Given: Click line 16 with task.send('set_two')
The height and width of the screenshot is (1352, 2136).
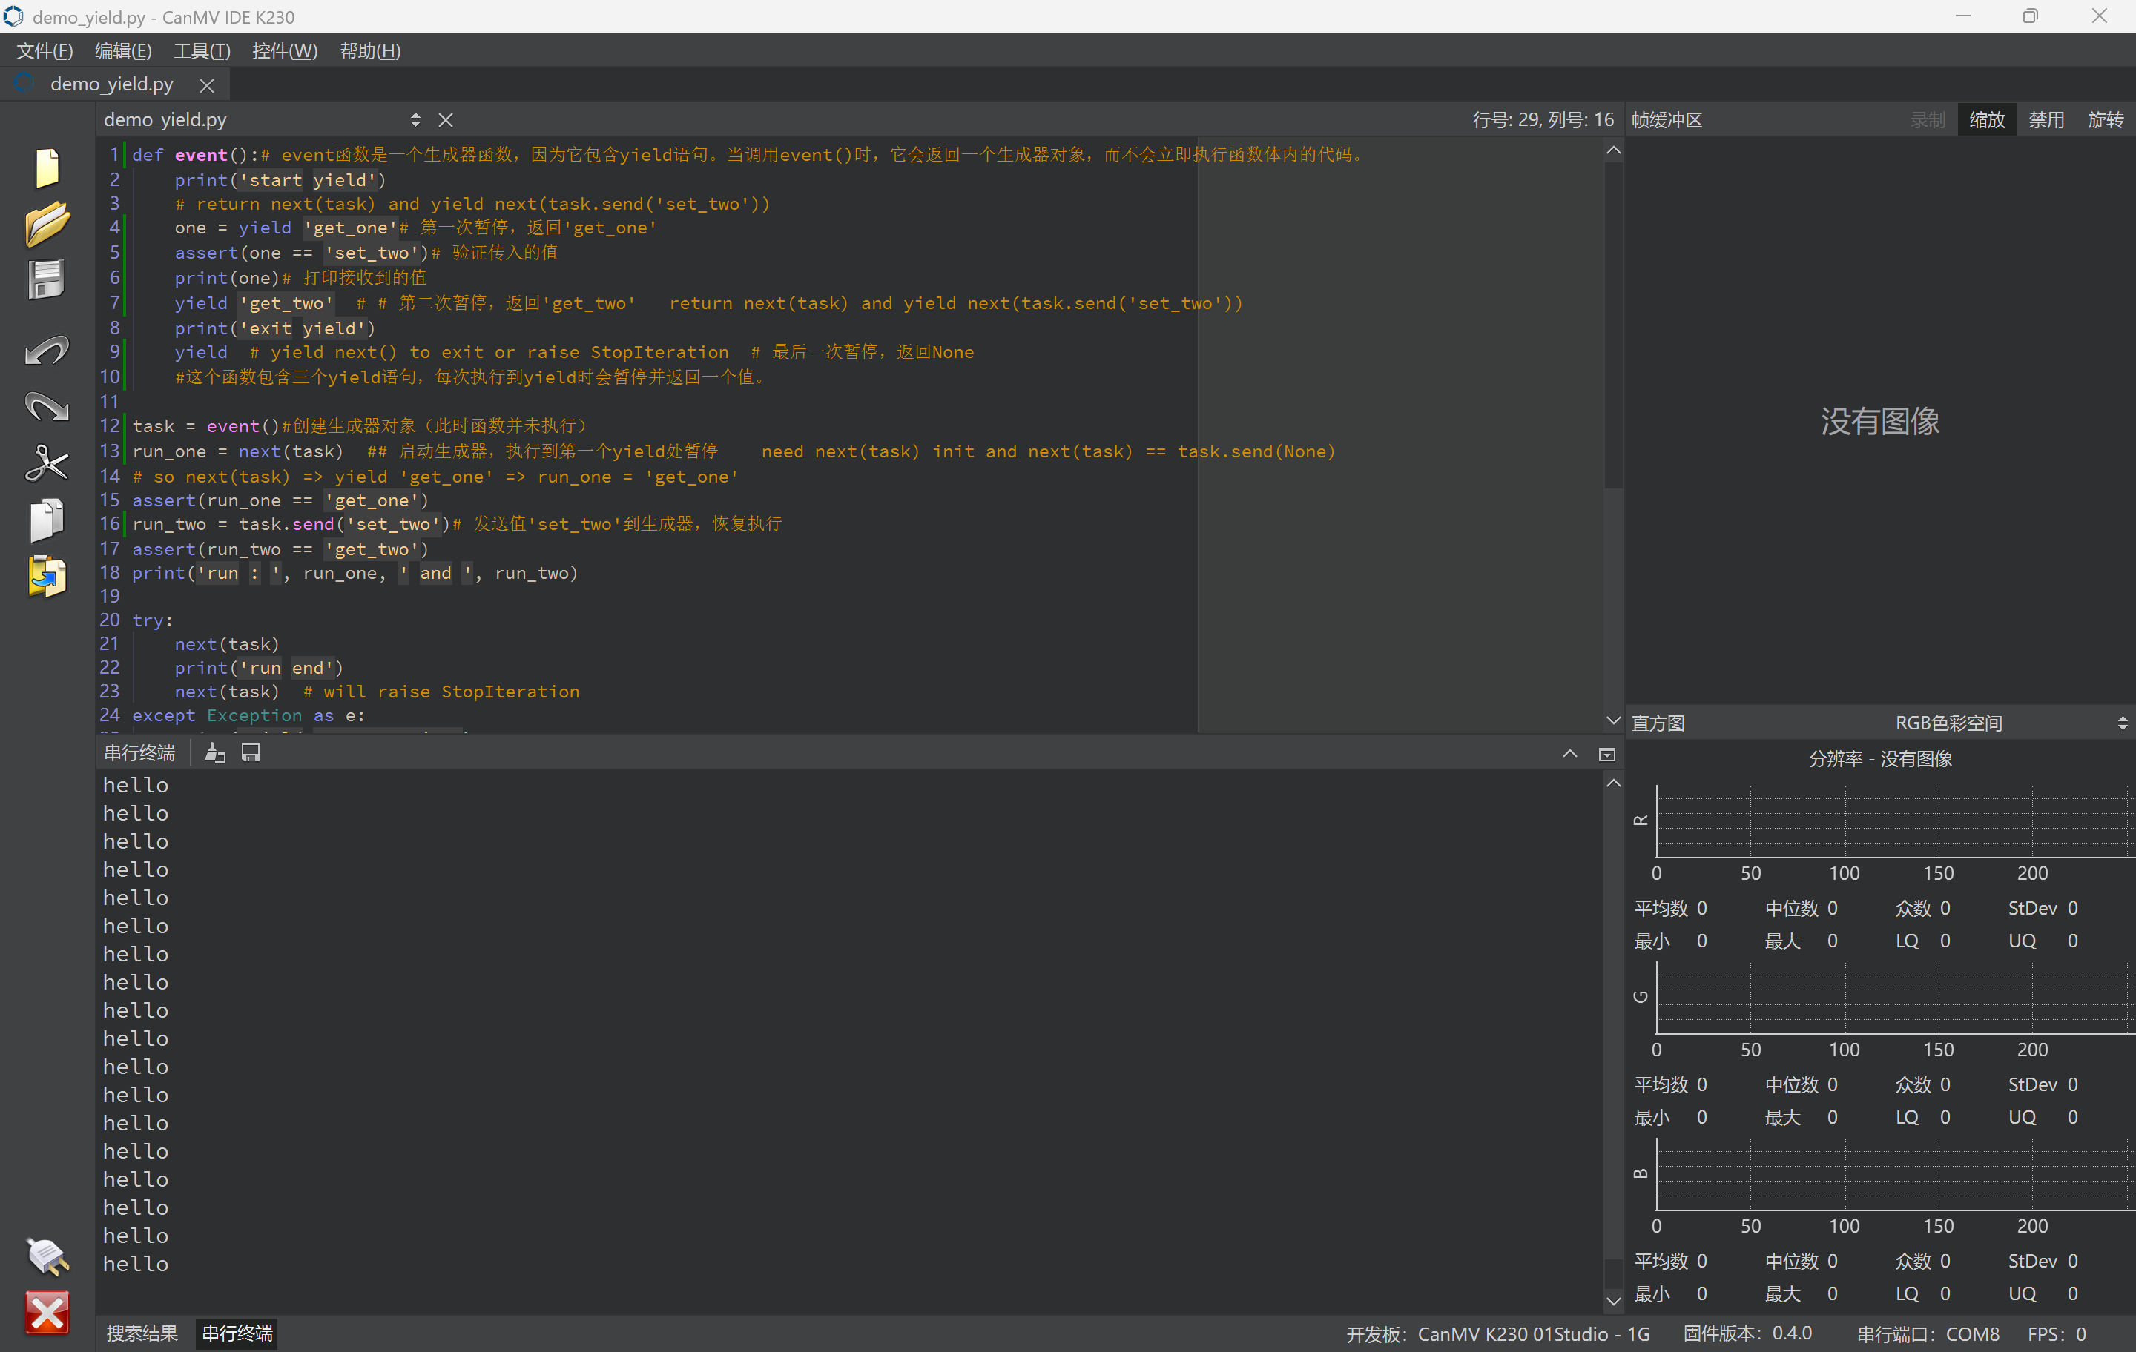Looking at the screenshot, I should pos(457,524).
